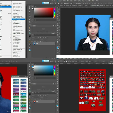The image size is (113, 113).
Task: Open the blend mode dropdown below the blue color picker
Action: click(x=35, y=97)
